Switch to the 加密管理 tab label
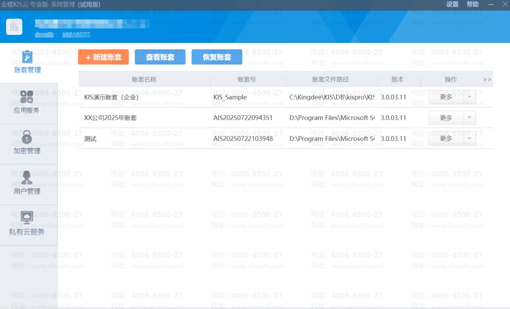Screen dimensions: 510x309 [27, 151]
